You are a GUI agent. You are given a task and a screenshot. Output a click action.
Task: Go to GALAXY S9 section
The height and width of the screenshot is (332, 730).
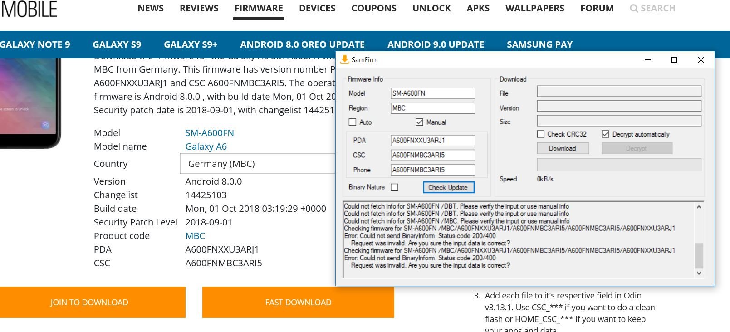pos(117,44)
